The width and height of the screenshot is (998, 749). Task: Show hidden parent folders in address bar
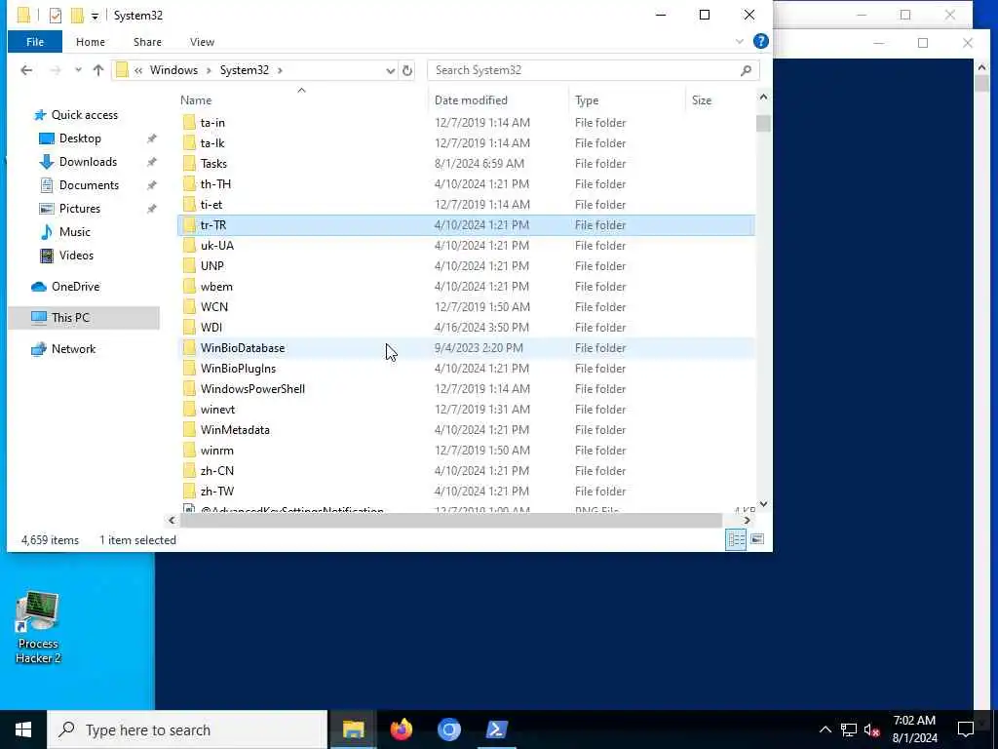point(138,70)
